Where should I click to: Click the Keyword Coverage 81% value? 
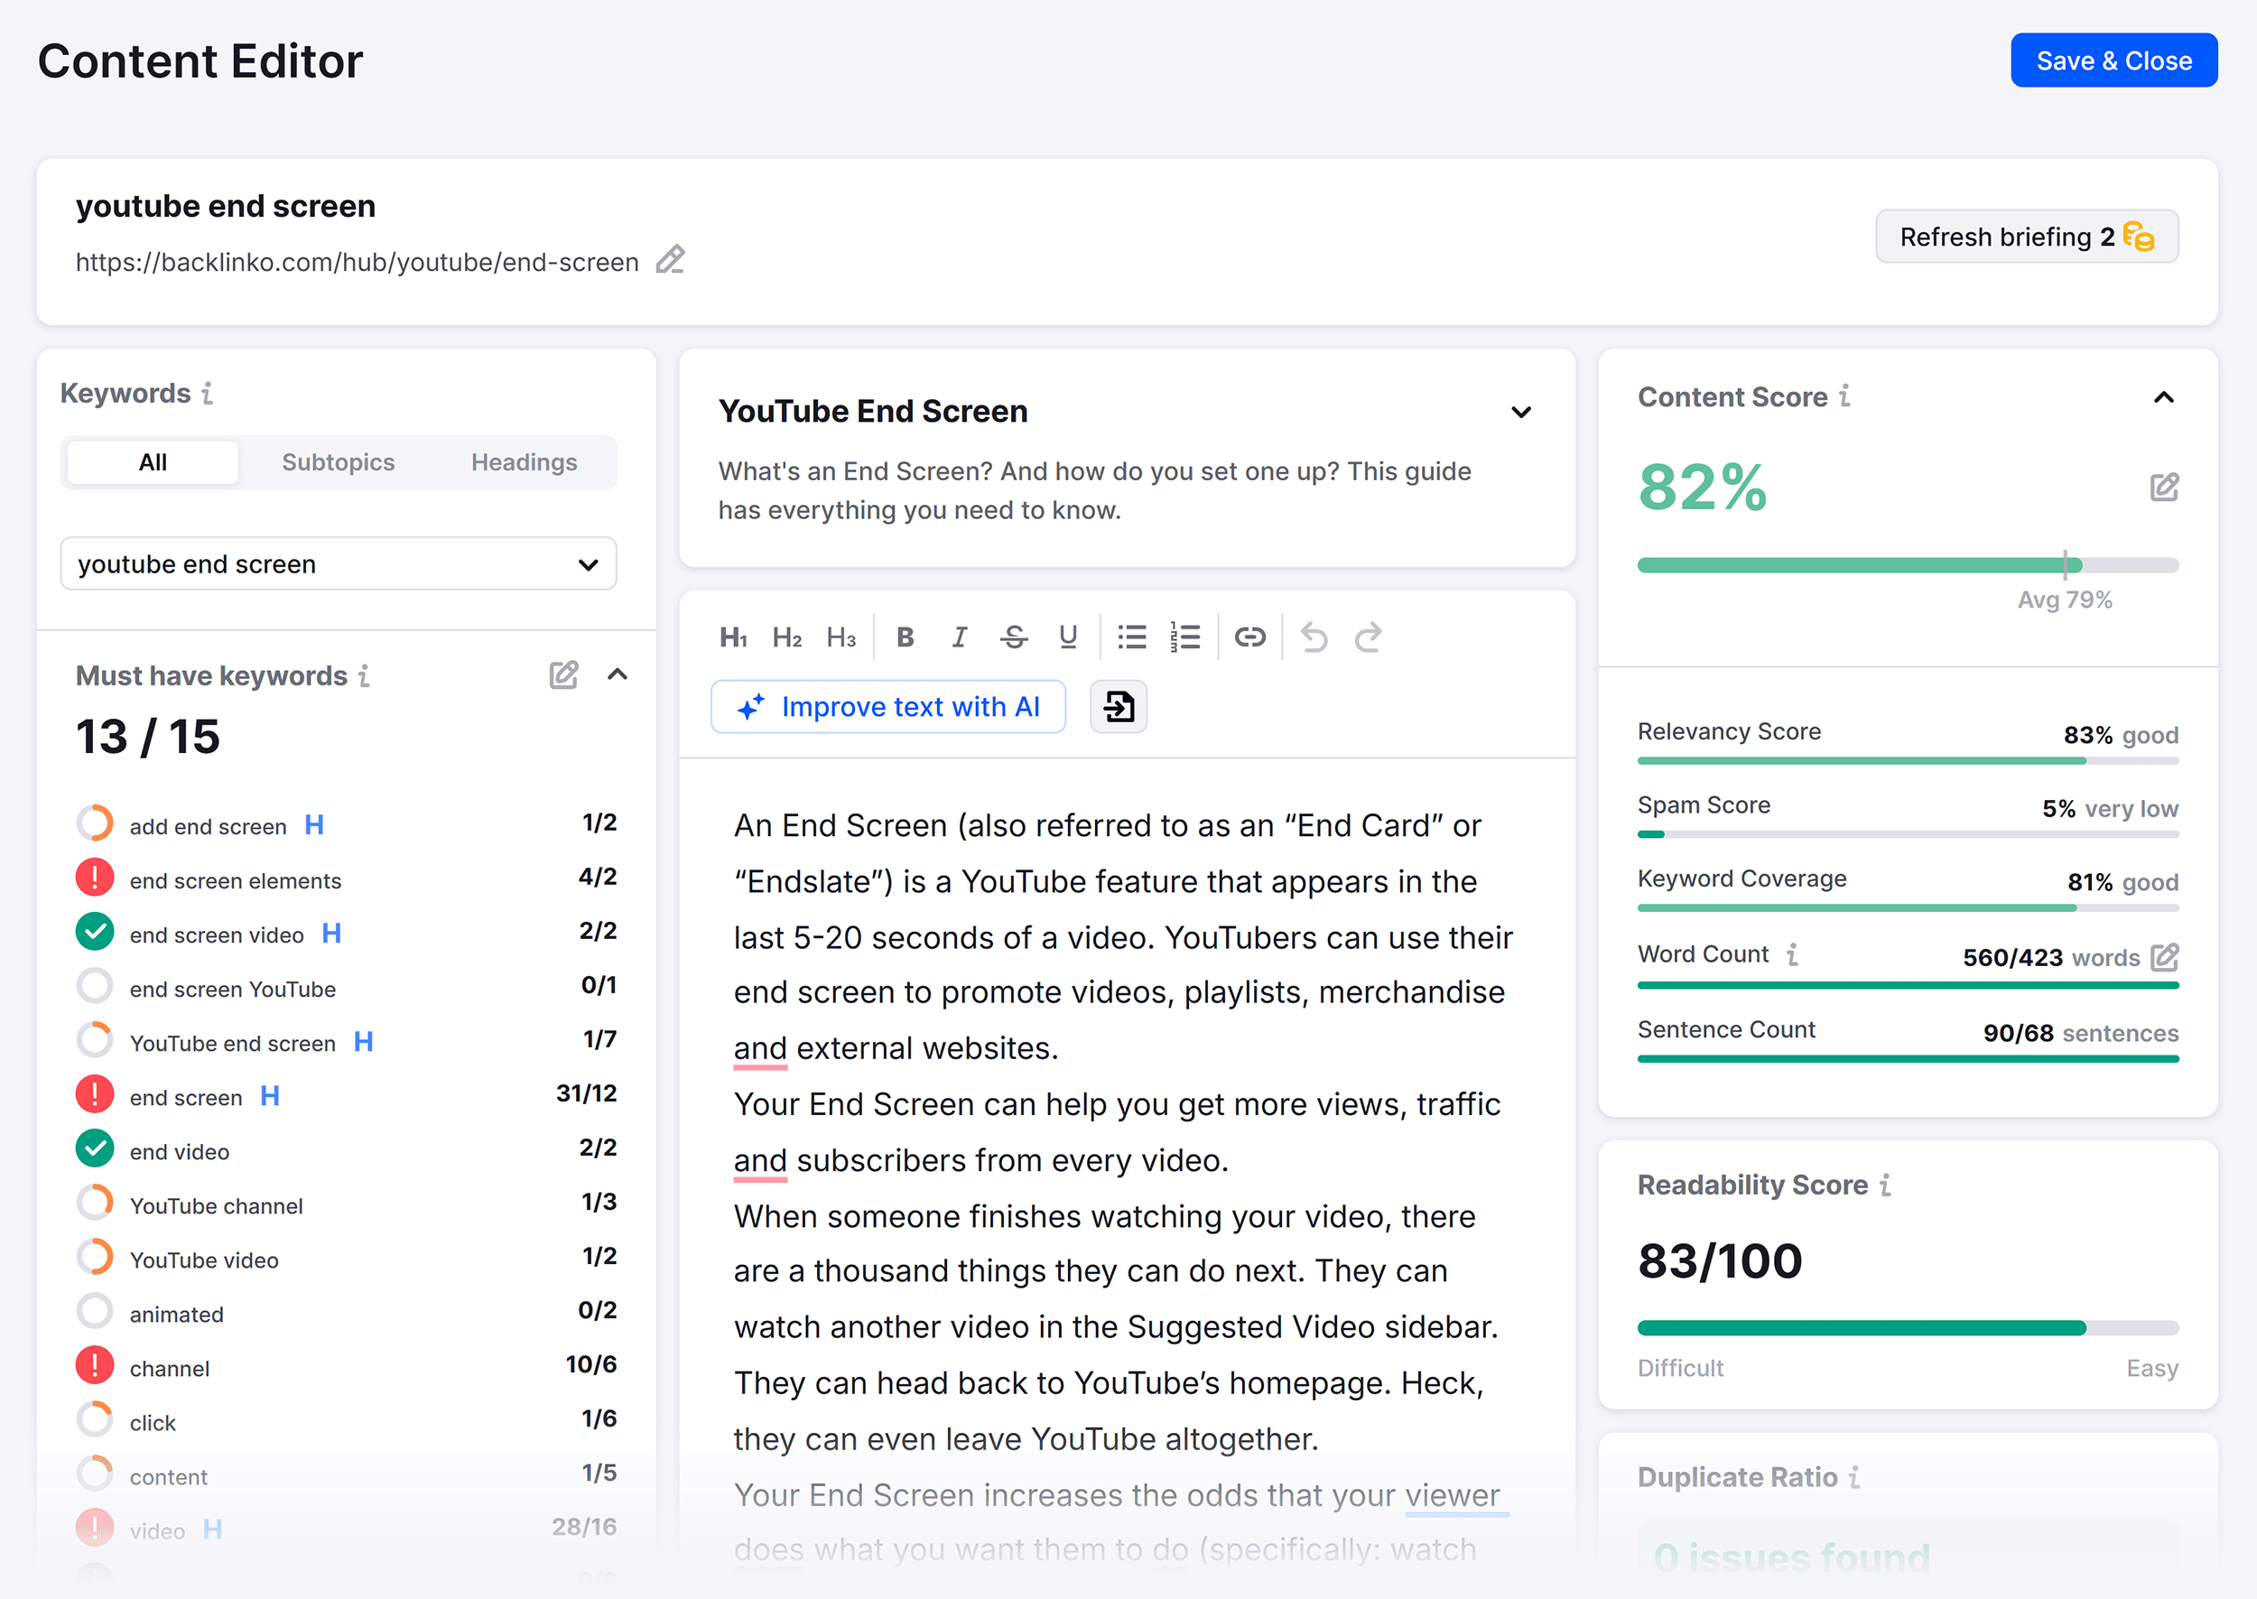coord(2090,882)
